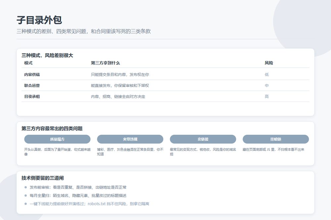Click the 第三方拿到什么 column header
Screen dimensions: 331x220
[x=105, y=63]
